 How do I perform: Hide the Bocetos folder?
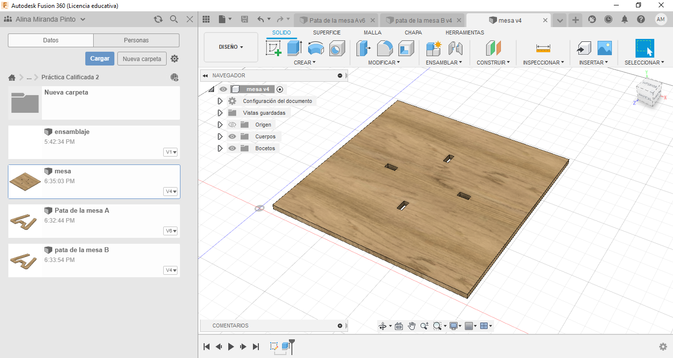click(232, 148)
